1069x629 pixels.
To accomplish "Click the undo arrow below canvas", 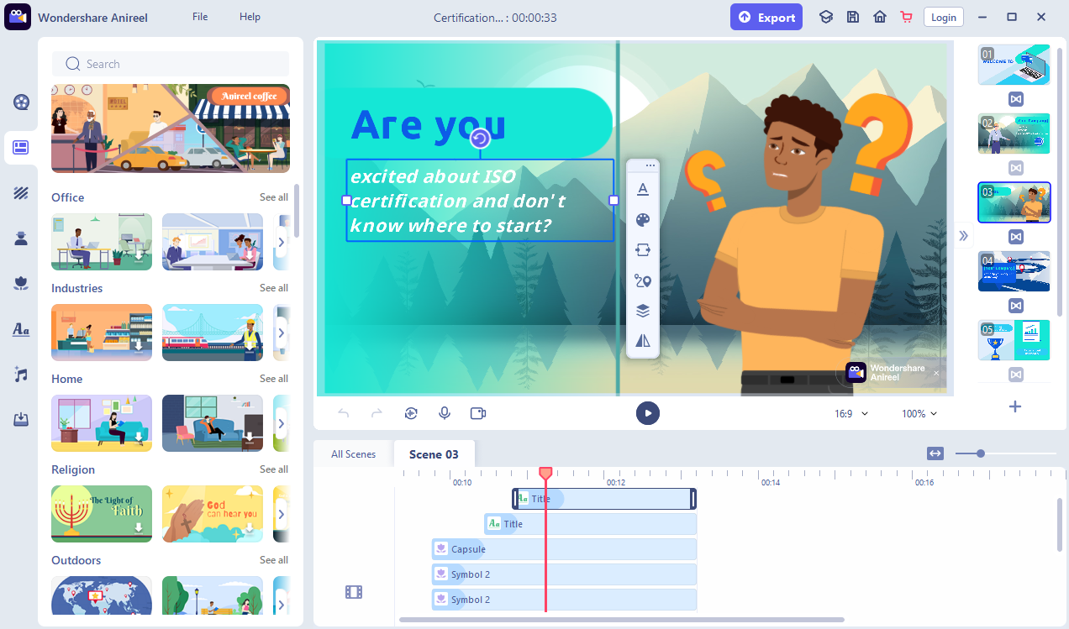I will point(343,413).
